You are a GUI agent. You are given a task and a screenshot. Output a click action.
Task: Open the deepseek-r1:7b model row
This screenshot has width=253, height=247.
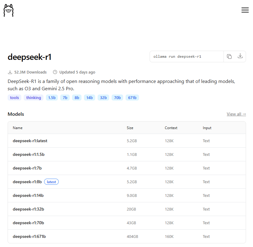click(127, 168)
